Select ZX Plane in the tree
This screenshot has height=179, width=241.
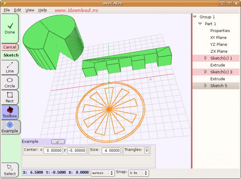[x=219, y=51]
